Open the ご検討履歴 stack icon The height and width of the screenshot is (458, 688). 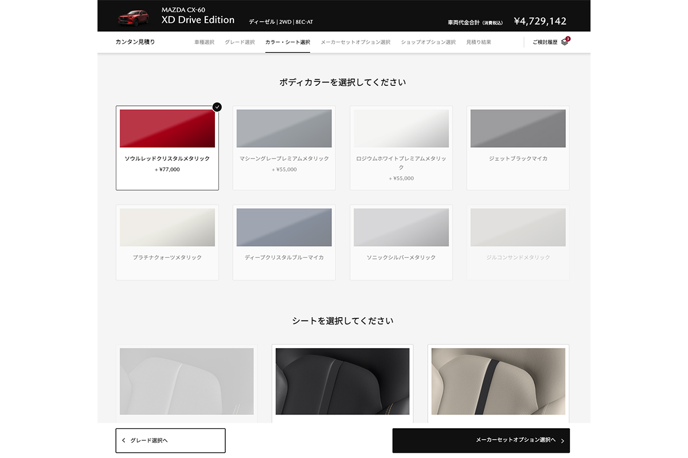point(565,42)
